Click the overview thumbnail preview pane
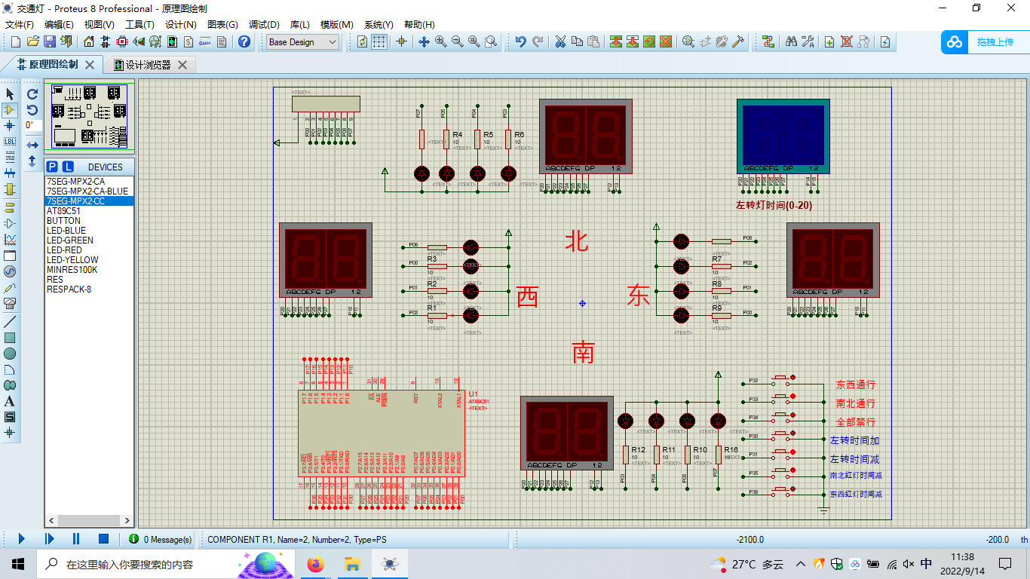 89,116
